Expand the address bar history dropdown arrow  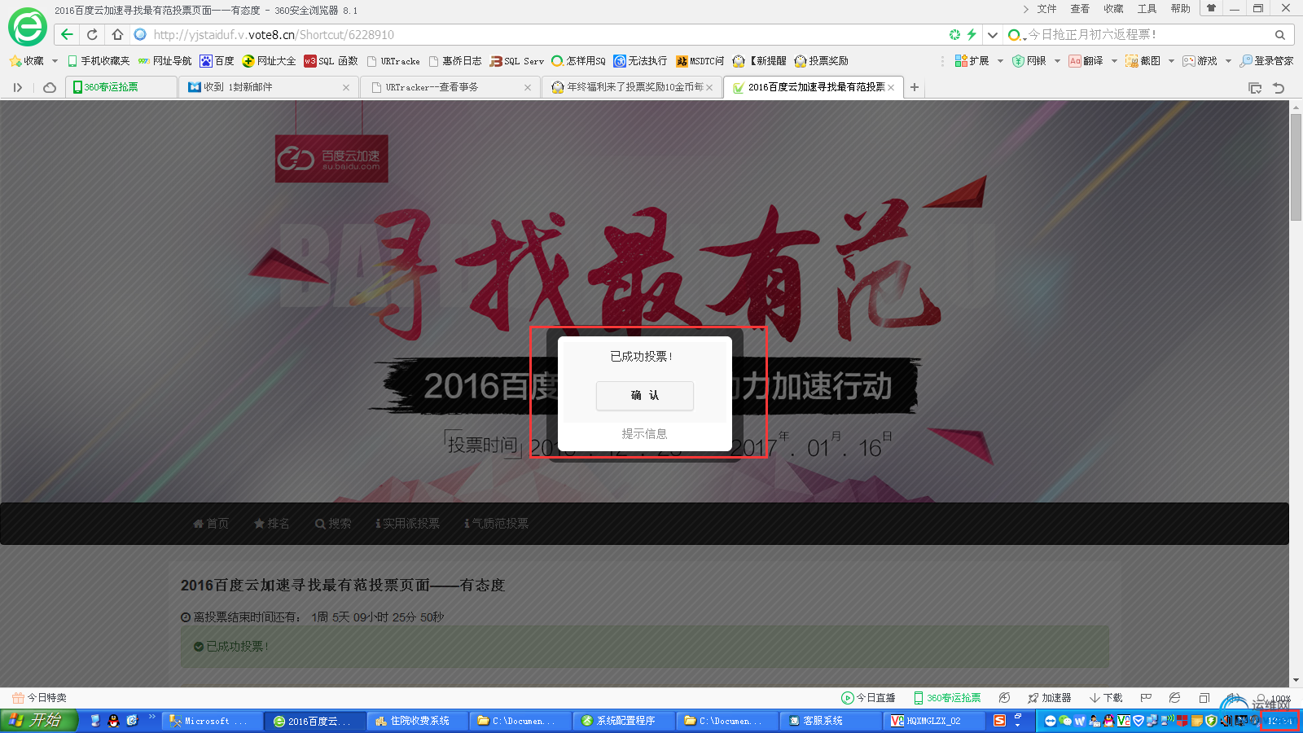coord(993,35)
